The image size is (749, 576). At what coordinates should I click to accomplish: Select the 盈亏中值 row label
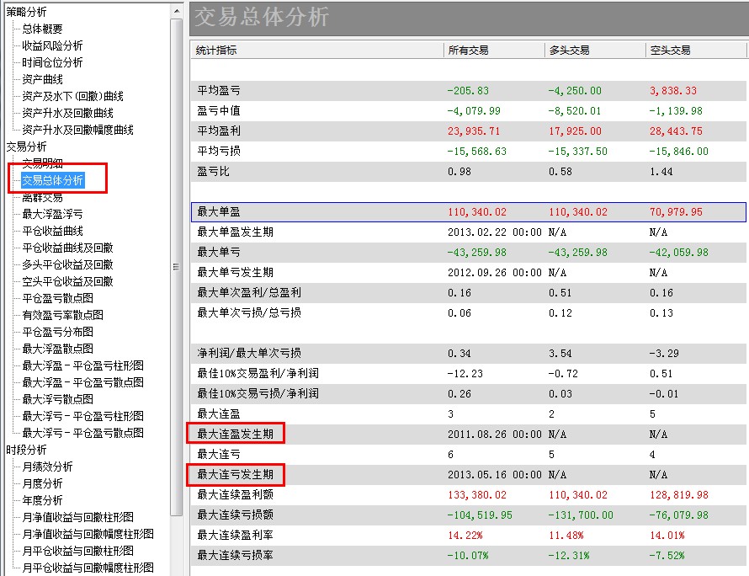pyautogui.click(x=219, y=110)
